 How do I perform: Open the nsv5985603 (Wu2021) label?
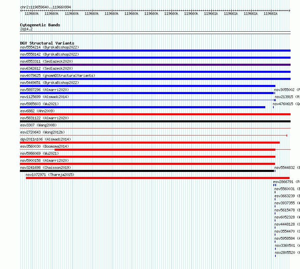click(39, 104)
